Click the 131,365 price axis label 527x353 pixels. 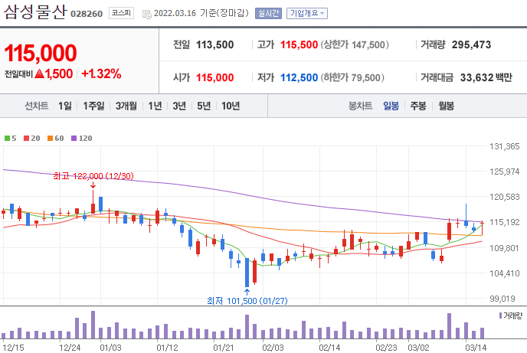point(505,146)
